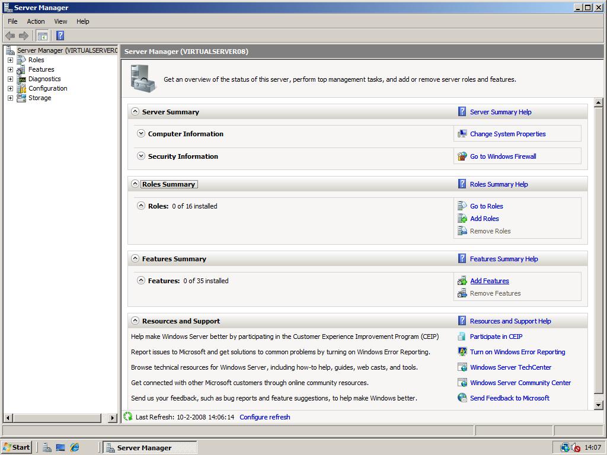The width and height of the screenshot is (607, 455).
Task: Click the vertical scrollbar up arrow
Action: point(598,102)
